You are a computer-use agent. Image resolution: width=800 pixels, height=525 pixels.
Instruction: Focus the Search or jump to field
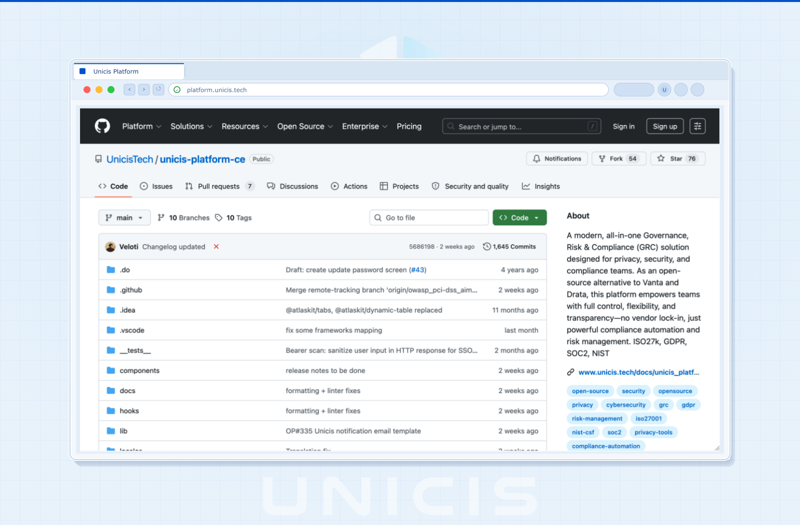[x=521, y=126]
